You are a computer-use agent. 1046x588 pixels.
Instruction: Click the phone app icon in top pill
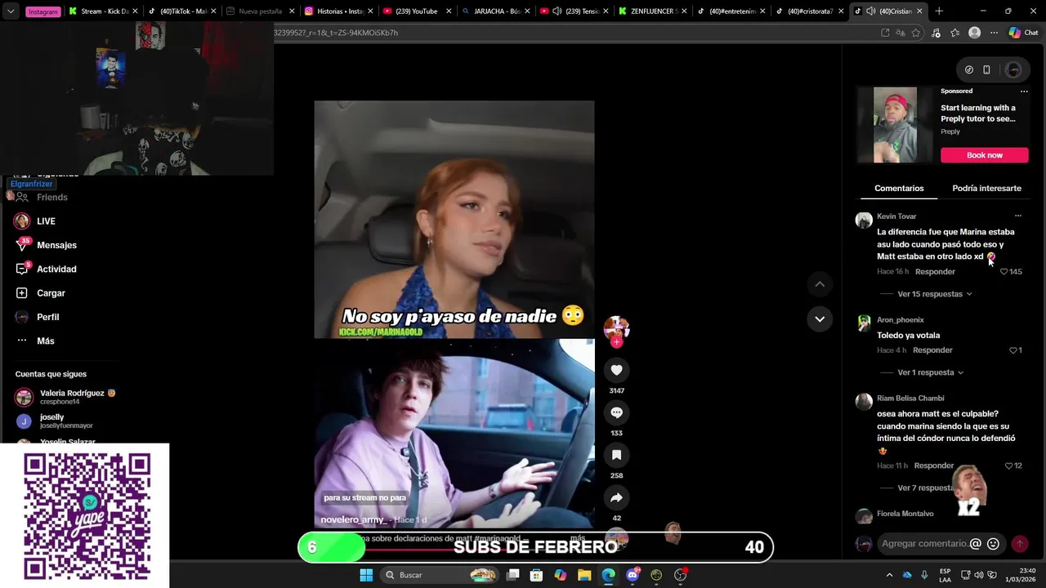986,69
